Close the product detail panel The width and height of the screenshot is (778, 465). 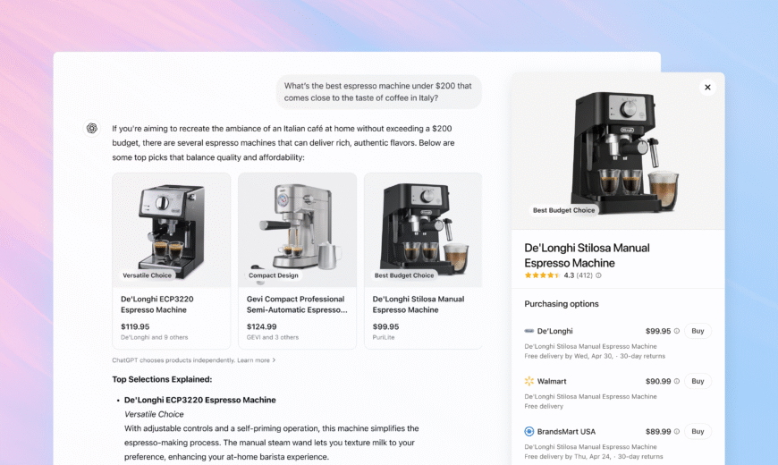(707, 88)
